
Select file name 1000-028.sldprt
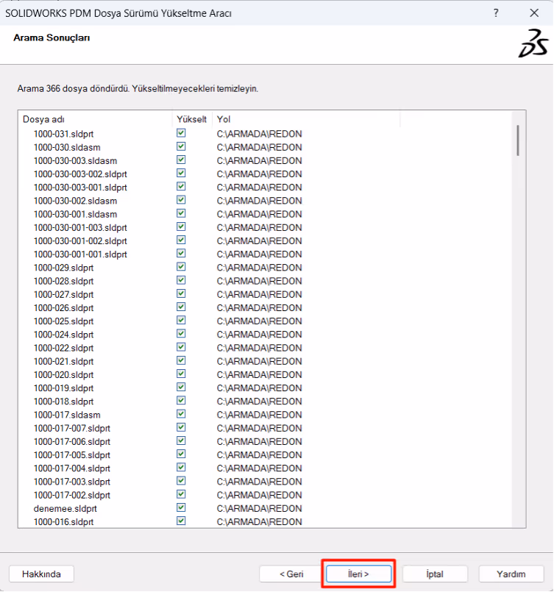click(63, 281)
